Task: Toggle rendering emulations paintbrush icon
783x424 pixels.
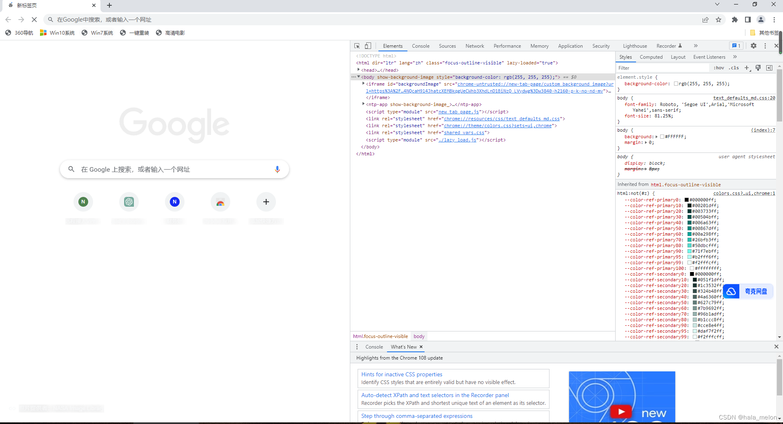Action: pos(758,68)
